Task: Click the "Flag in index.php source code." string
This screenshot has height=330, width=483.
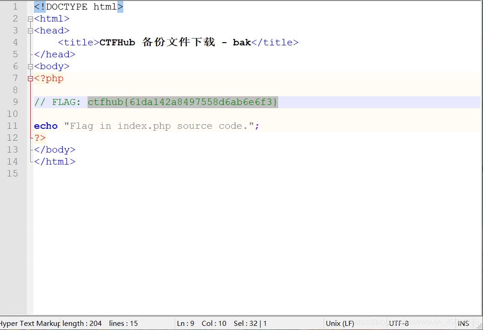Action: pos(159,126)
